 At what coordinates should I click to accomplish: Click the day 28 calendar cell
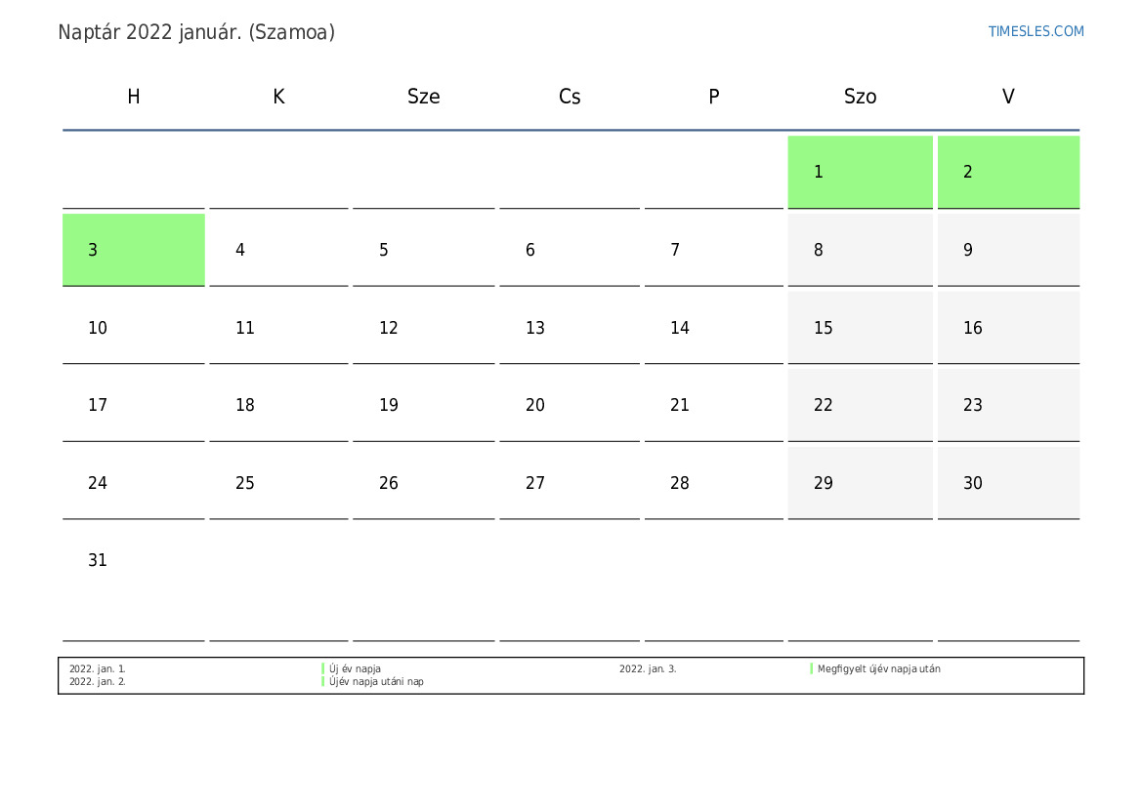pyautogui.click(x=713, y=483)
